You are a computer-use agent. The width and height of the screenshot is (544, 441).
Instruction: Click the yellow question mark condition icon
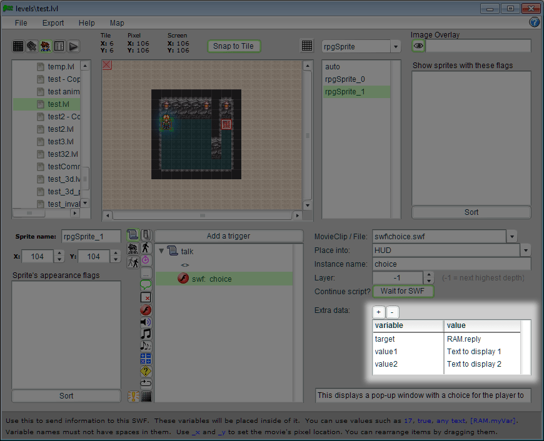point(146,371)
